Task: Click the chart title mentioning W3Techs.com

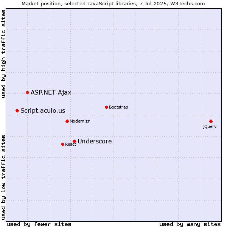Action: (113, 4)
